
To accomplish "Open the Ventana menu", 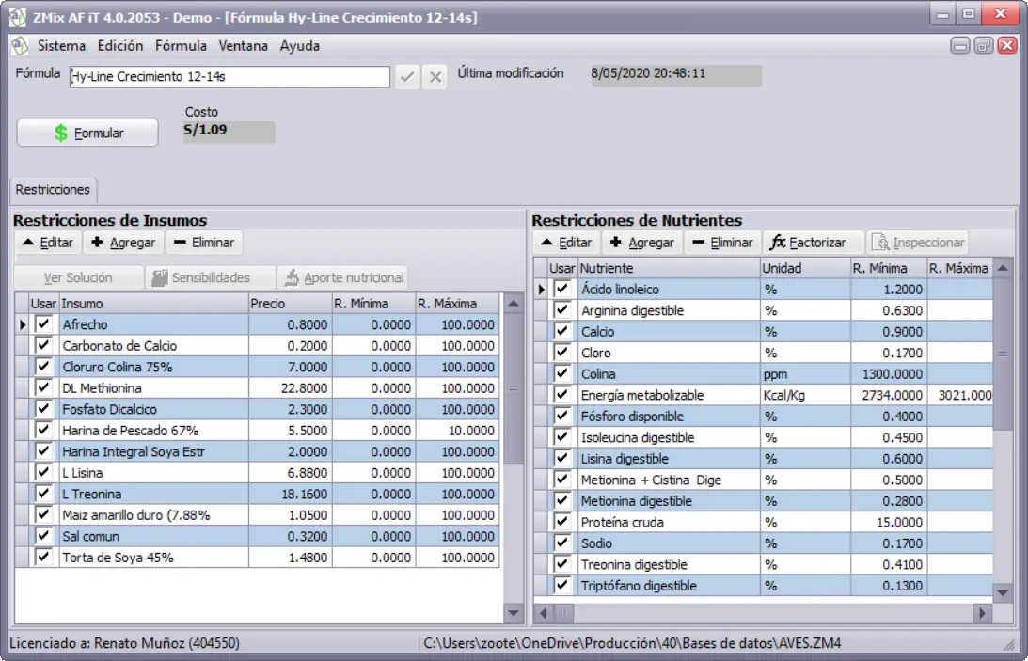I will point(243,46).
